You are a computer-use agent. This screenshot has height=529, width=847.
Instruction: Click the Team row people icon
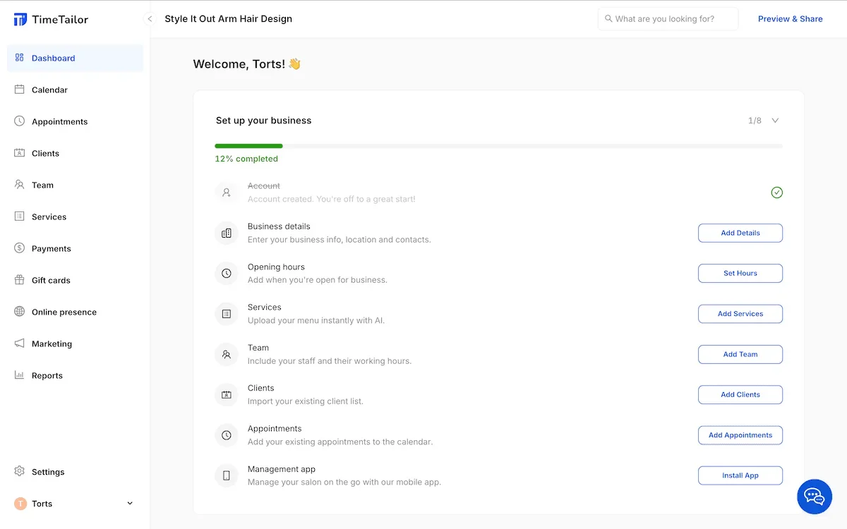coord(227,354)
